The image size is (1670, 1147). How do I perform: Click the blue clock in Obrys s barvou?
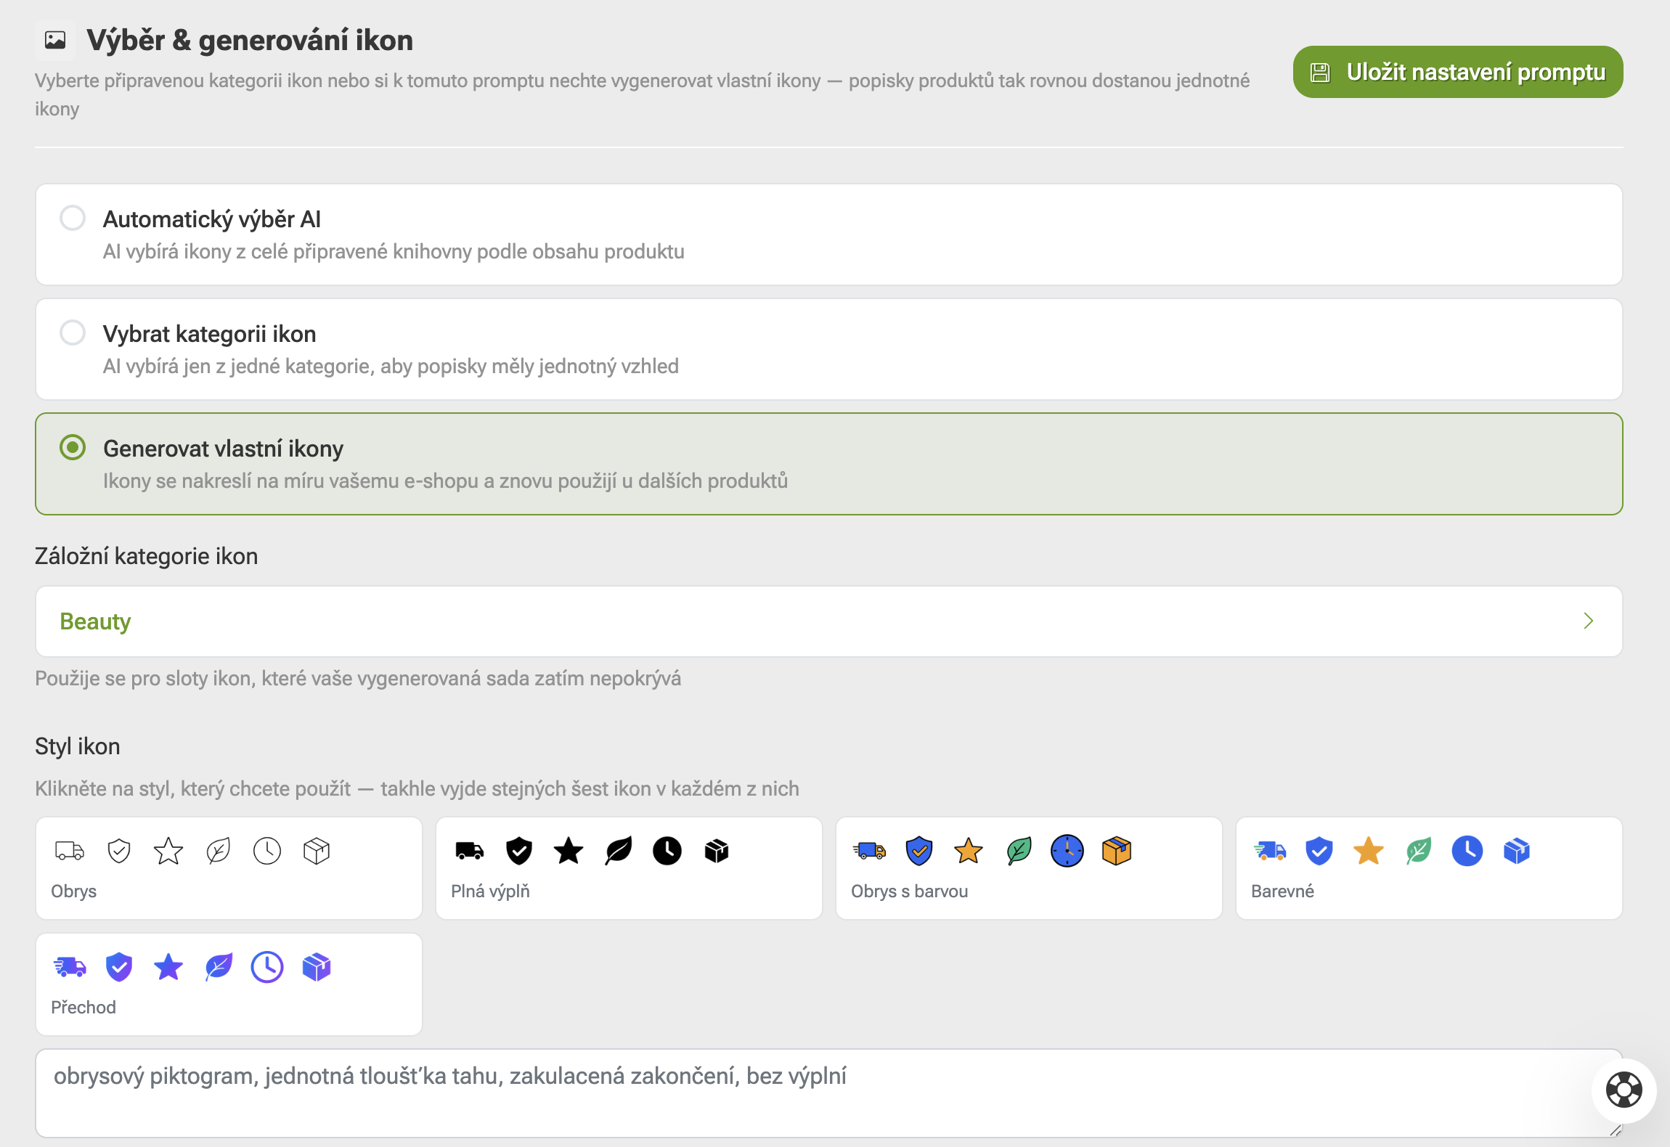(1067, 850)
